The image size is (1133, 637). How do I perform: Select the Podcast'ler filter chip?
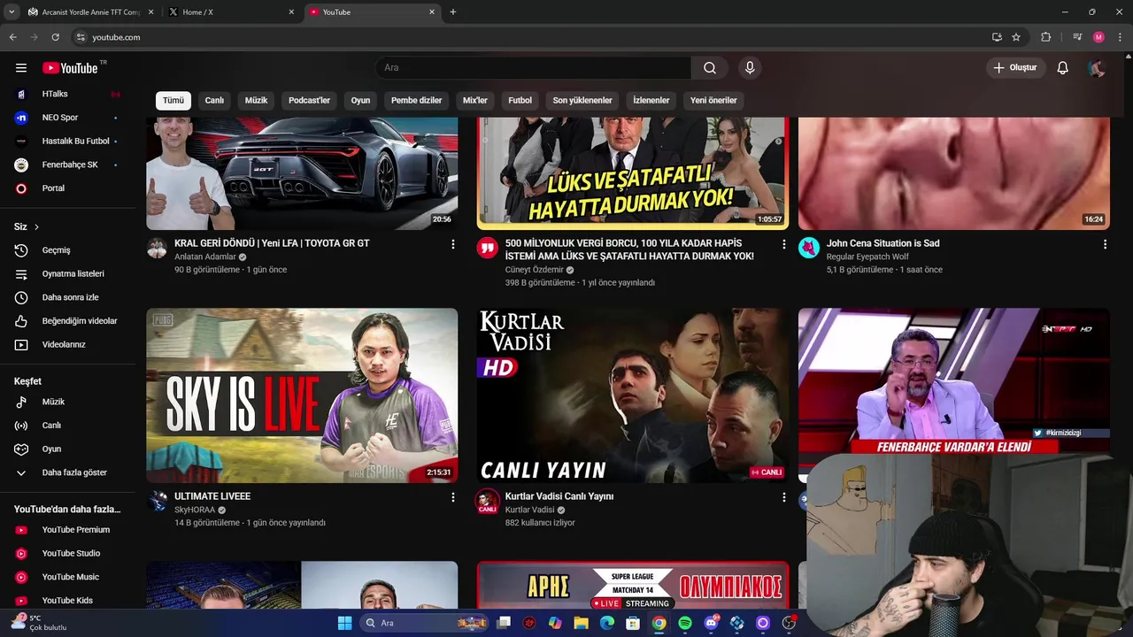point(309,101)
